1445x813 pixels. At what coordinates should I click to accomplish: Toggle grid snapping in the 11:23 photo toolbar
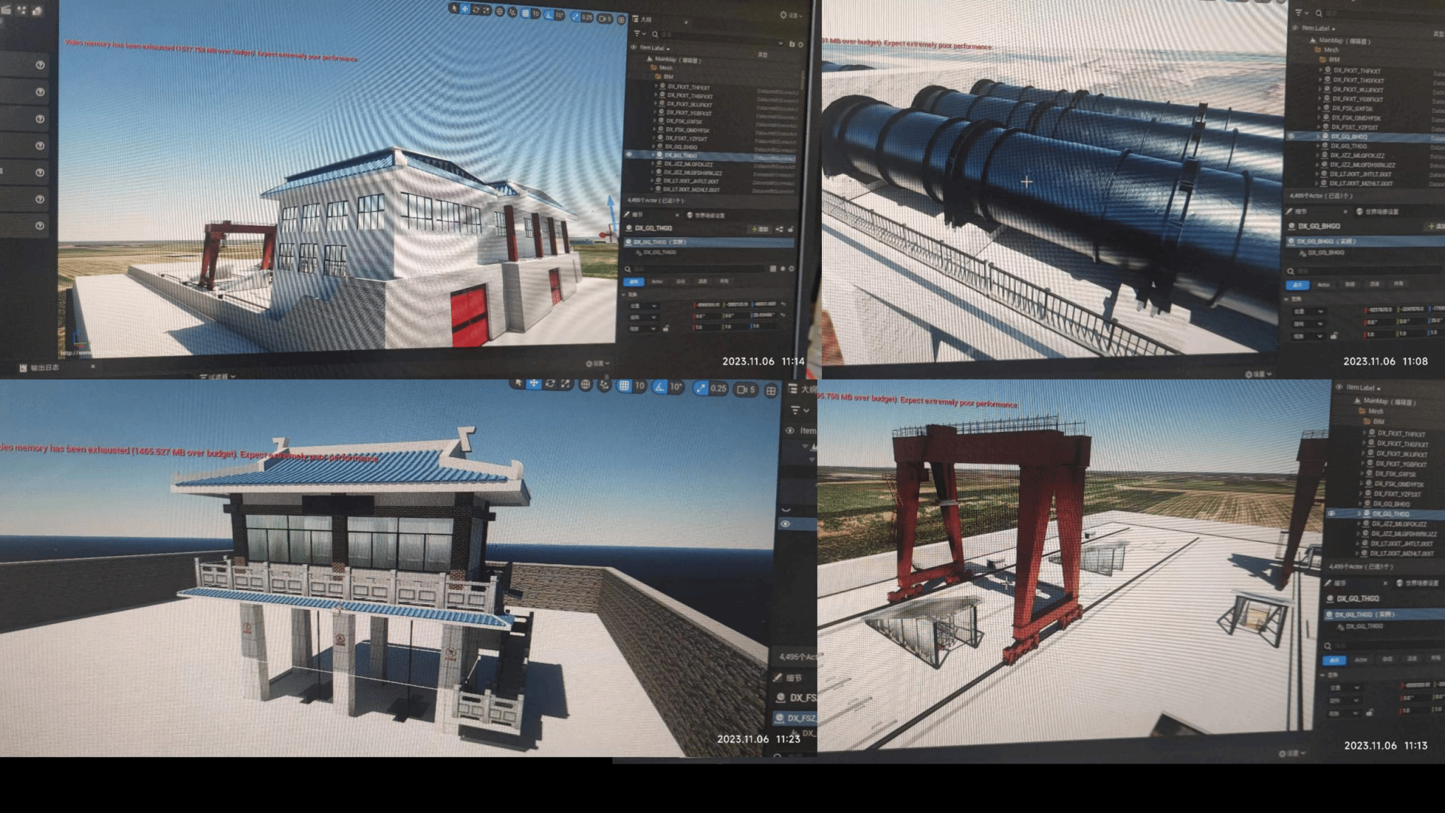pyautogui.click(x=624, y=385)
